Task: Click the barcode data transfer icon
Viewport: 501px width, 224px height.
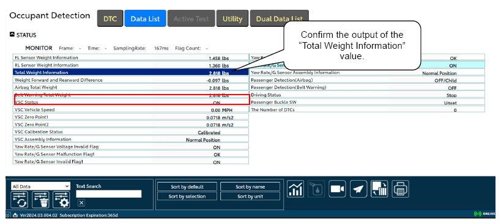Action: [x=379, y=189]
